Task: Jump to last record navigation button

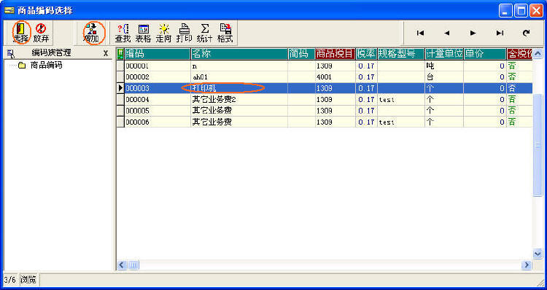Action: (x=500, y=33)
